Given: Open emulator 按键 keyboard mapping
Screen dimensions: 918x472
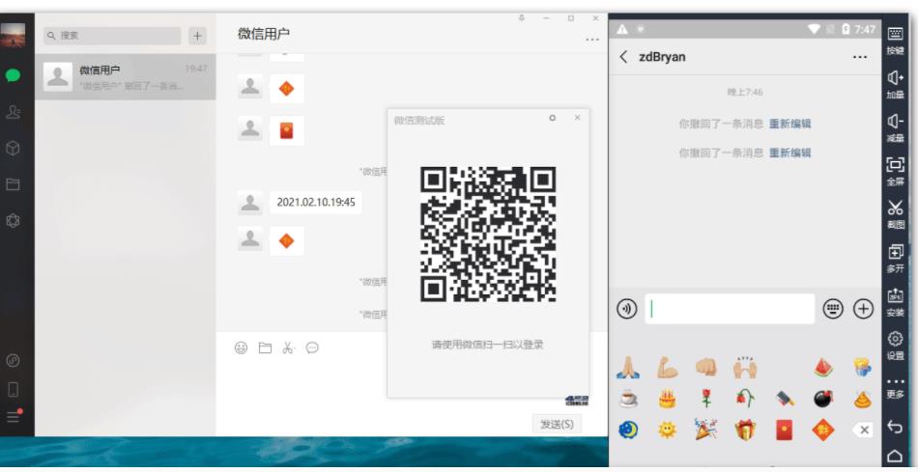Looking at the screenshot, I should coord(895,40).
